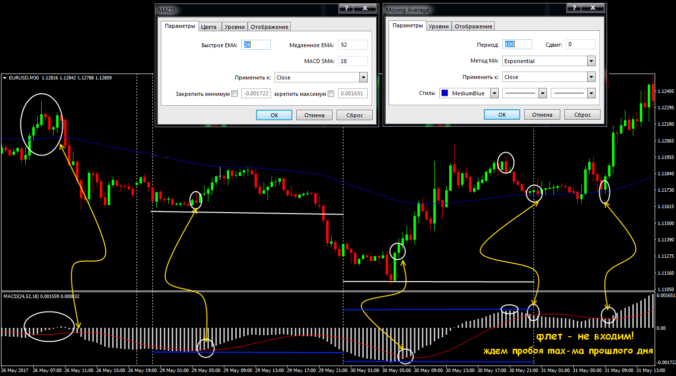The height and width of the screenshot is (376, 676).
Task: Click Сброс in the MACD dialog
Action: (x=354, y=115)
